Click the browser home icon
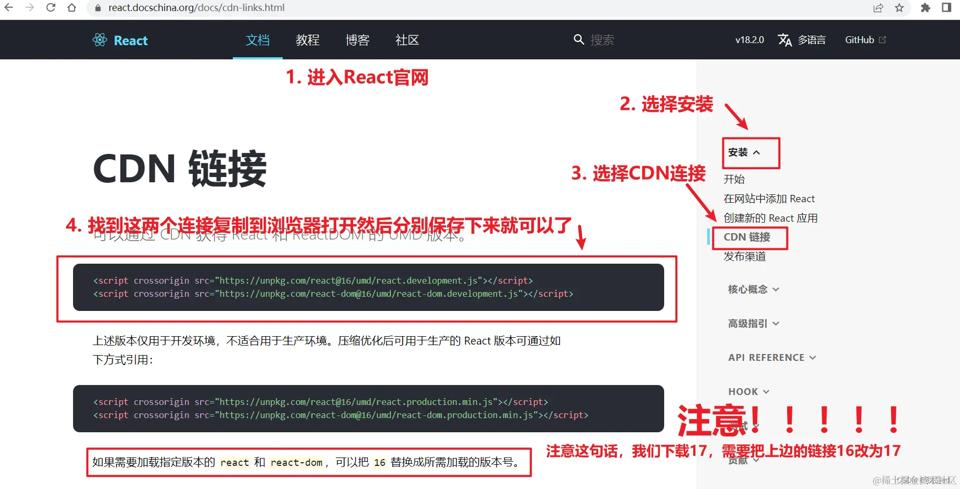The height and width of the screenshot is (489, 960). 72,7
